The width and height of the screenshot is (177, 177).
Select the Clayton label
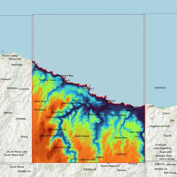[x=135, y=107]
